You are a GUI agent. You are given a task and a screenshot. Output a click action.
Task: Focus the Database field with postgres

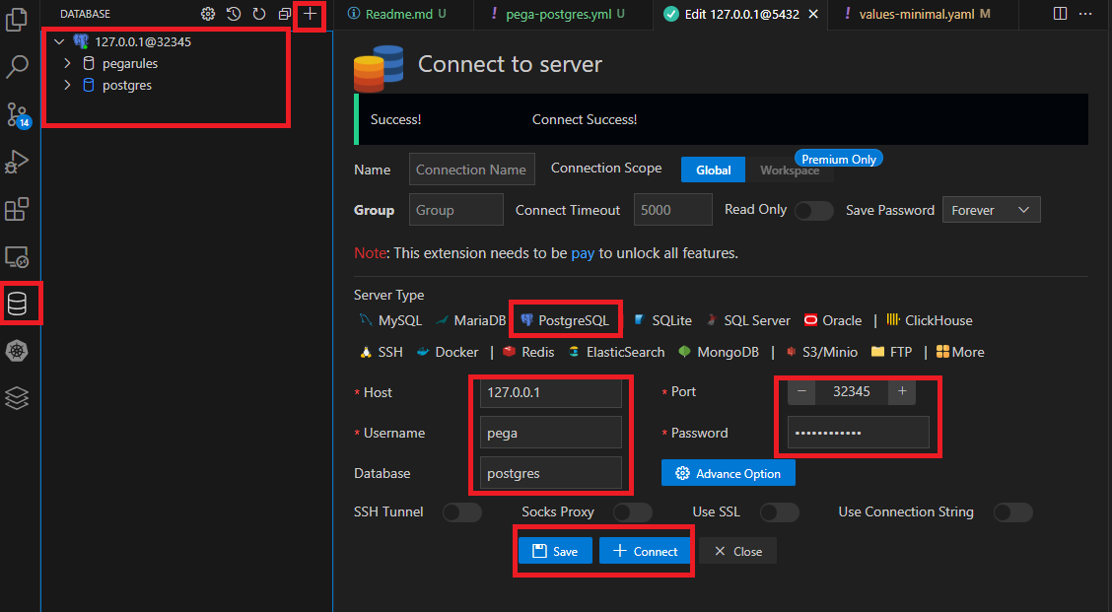551,473
